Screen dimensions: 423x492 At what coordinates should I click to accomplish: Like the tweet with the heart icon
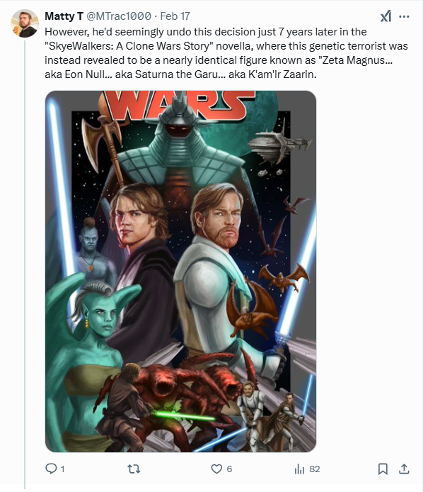(x=216, y=469)
